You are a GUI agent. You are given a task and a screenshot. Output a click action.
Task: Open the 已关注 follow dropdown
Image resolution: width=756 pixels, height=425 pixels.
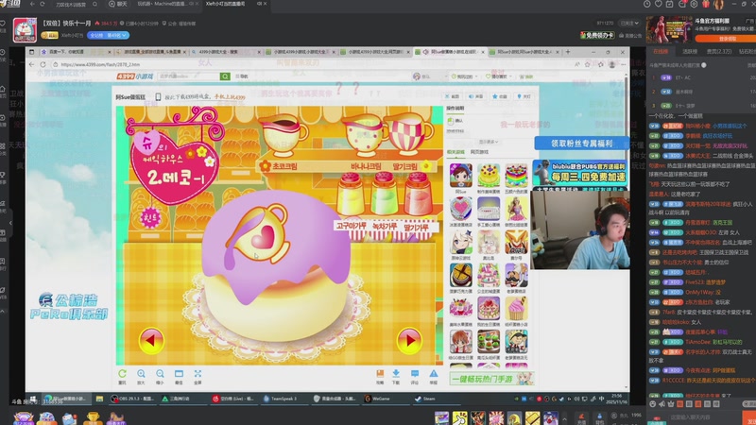click(x=629, y=23)
